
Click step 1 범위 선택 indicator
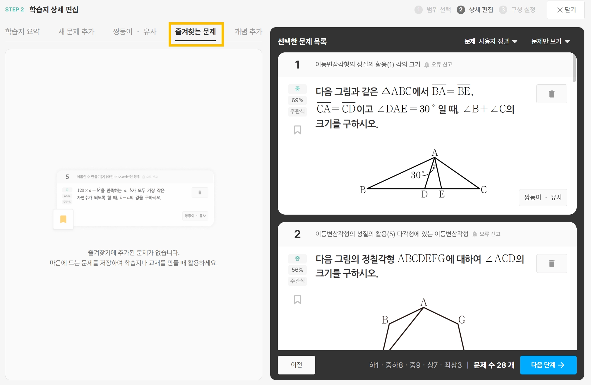[x=433, y=10]
